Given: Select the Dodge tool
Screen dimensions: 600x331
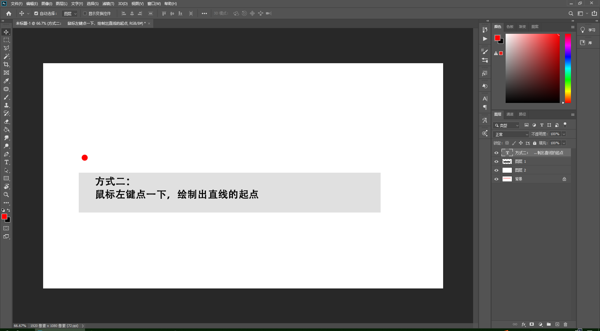Looking at the screenshot, I should point(6,146).
